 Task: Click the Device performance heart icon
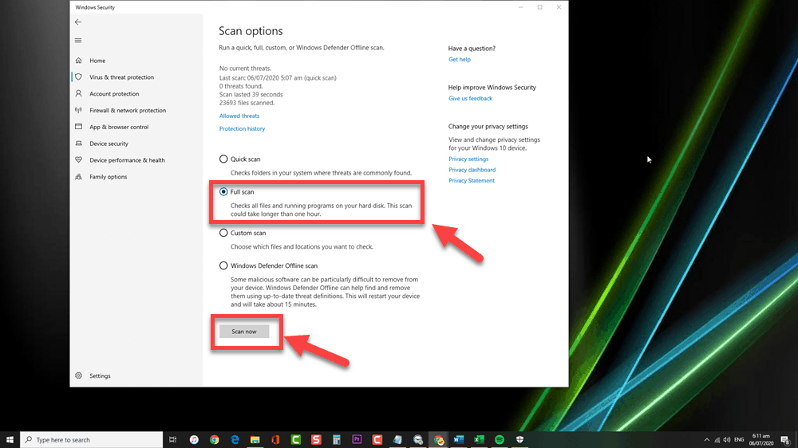78,159
